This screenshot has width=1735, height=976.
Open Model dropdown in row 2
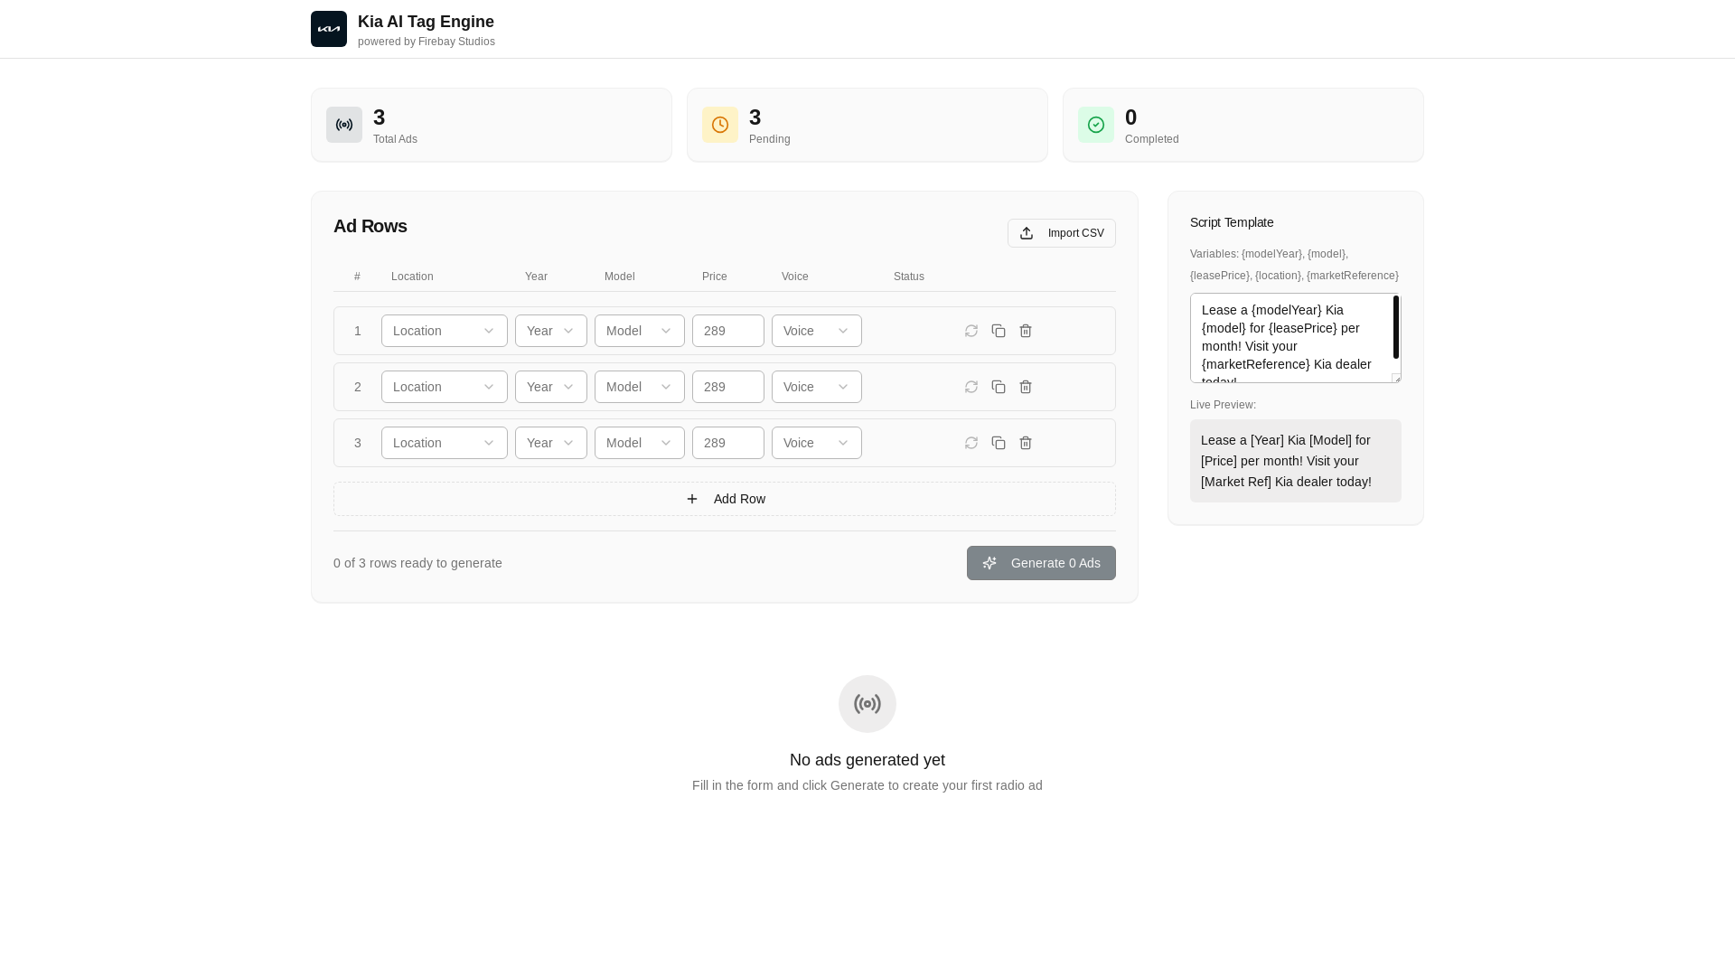640,387
